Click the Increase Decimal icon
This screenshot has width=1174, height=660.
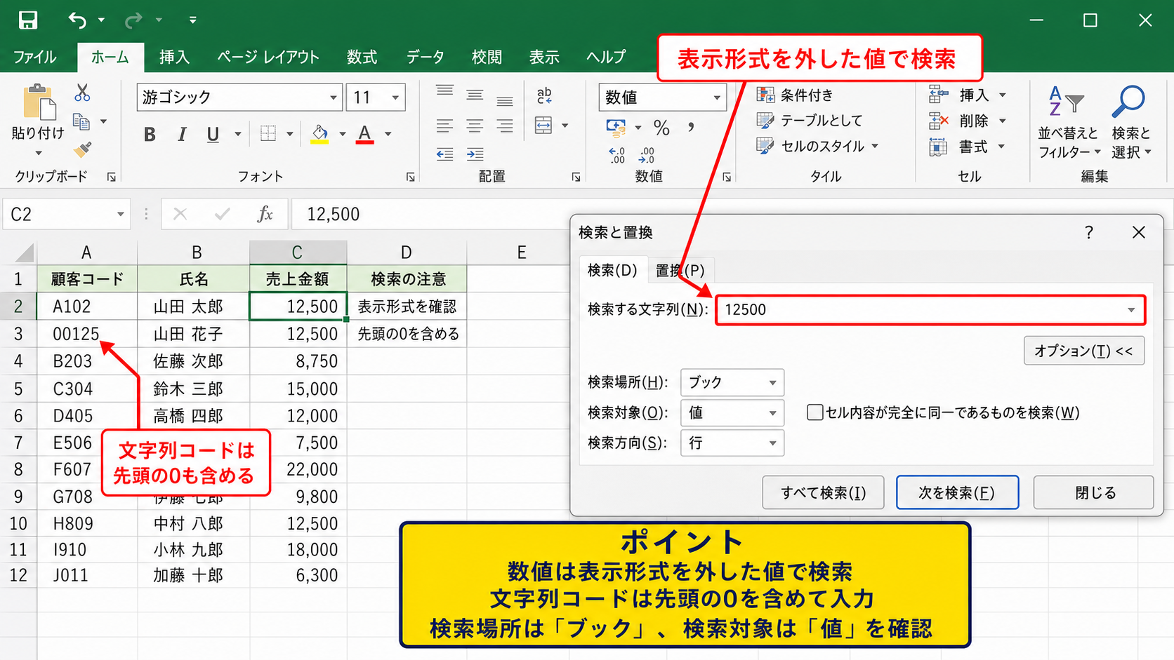click(x=616, y=155)
